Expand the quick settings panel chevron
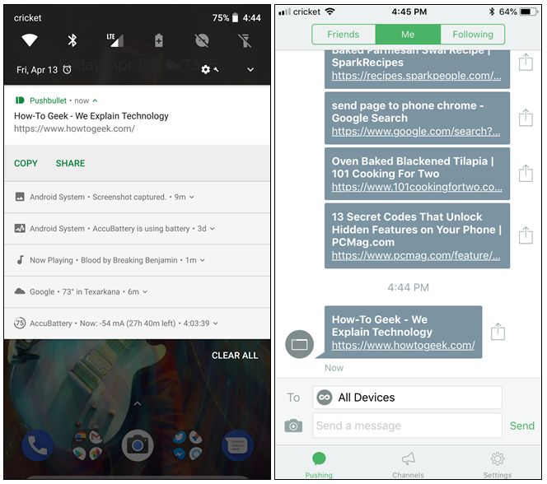This screenshot has height=484, width=547. coord(250,70)
